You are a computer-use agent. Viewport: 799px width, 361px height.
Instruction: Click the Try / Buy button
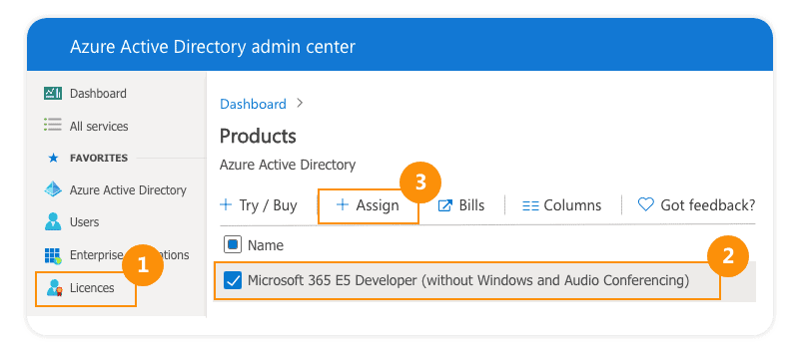(259, 205)
